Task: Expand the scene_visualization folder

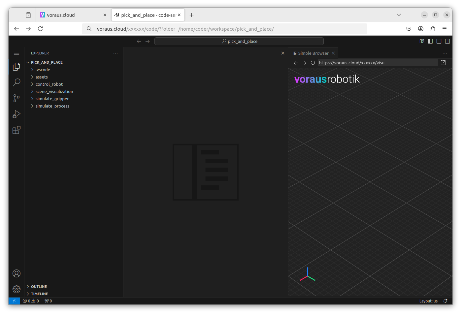Action: 74,91
